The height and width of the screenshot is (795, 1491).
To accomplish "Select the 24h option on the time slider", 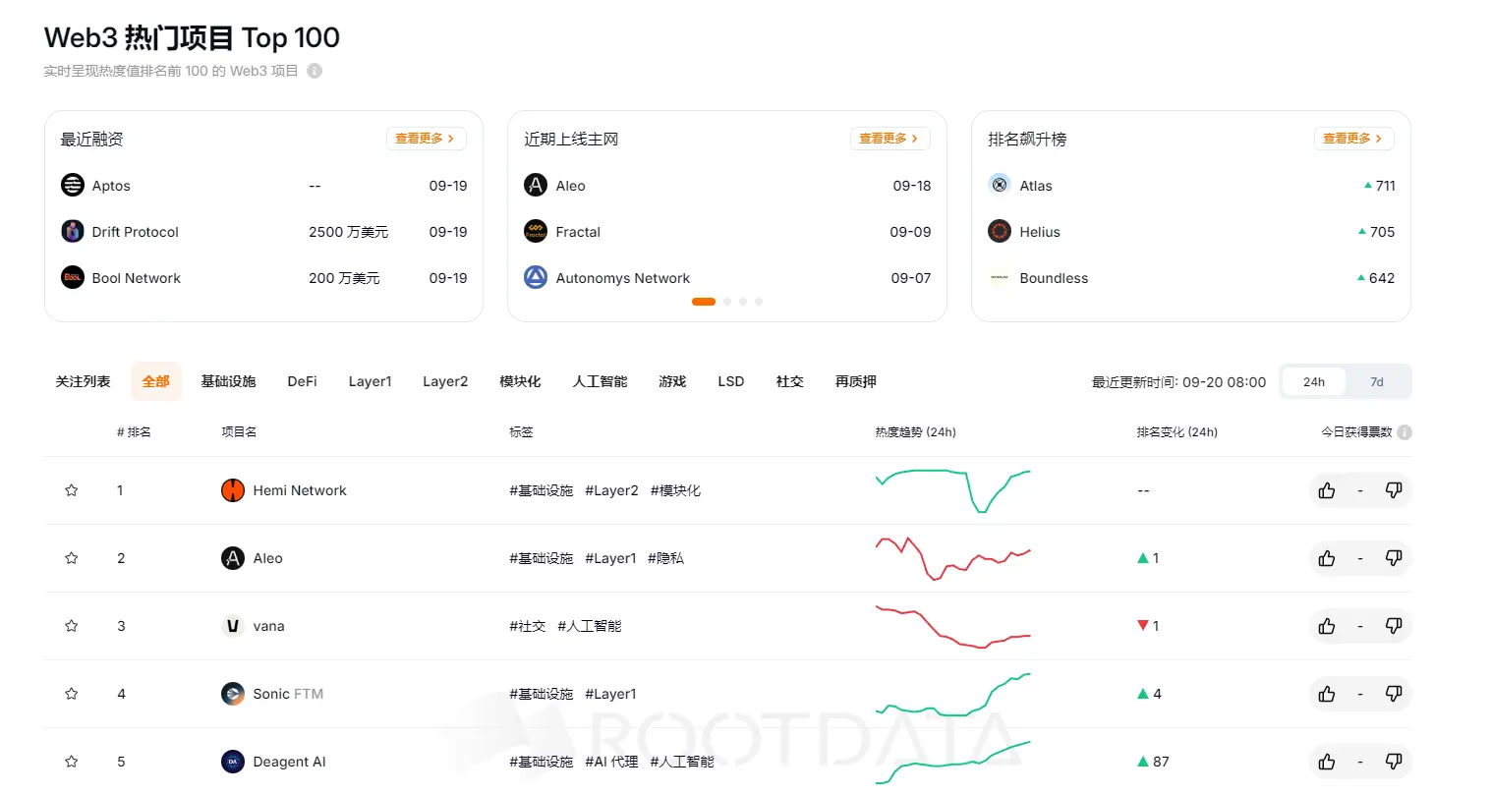I will pos(1313,381).
